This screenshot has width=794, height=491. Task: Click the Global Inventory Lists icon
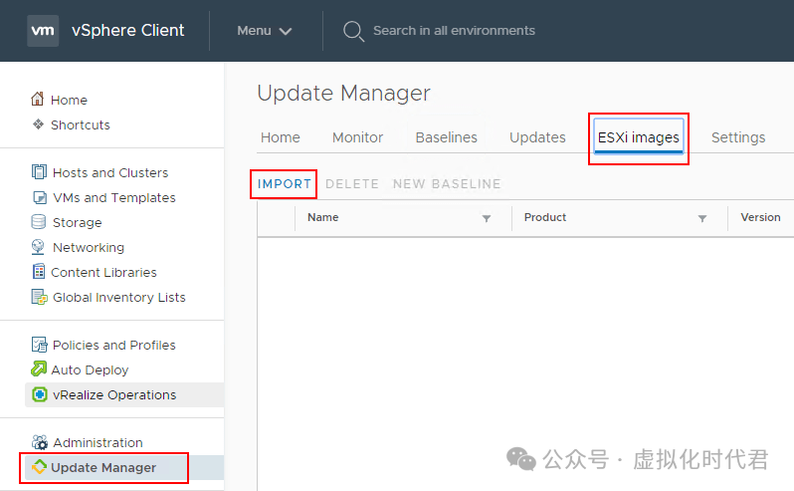39,297
